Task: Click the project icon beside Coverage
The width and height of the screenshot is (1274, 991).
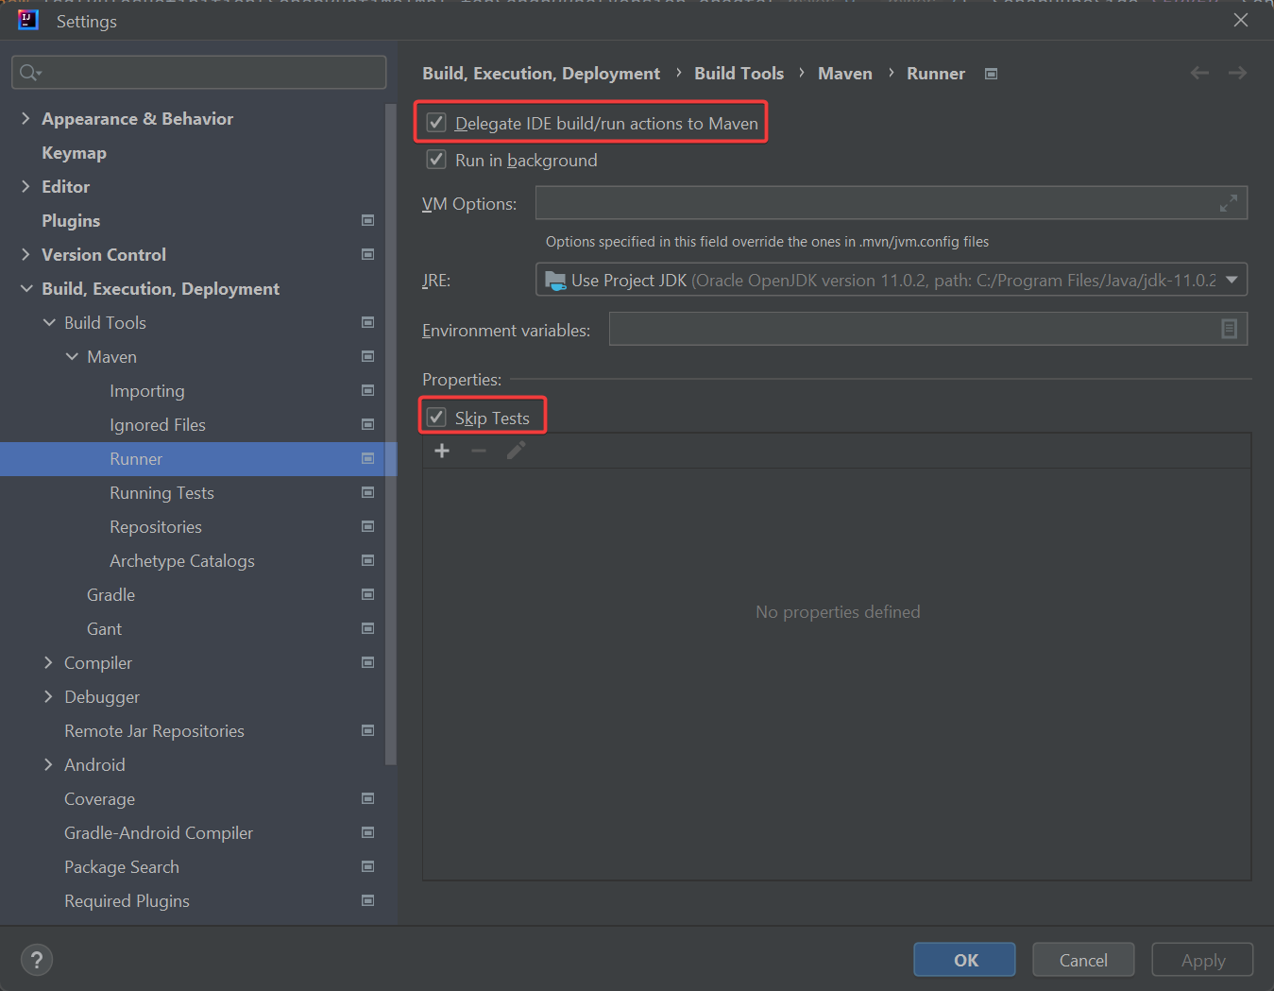Action: click(368, 798)
